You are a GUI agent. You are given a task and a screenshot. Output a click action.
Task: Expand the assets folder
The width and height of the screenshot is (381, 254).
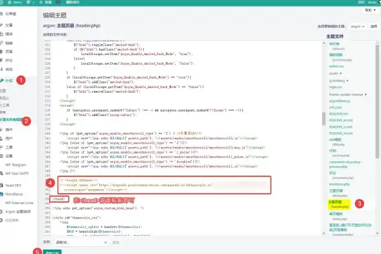pos(336,73)
